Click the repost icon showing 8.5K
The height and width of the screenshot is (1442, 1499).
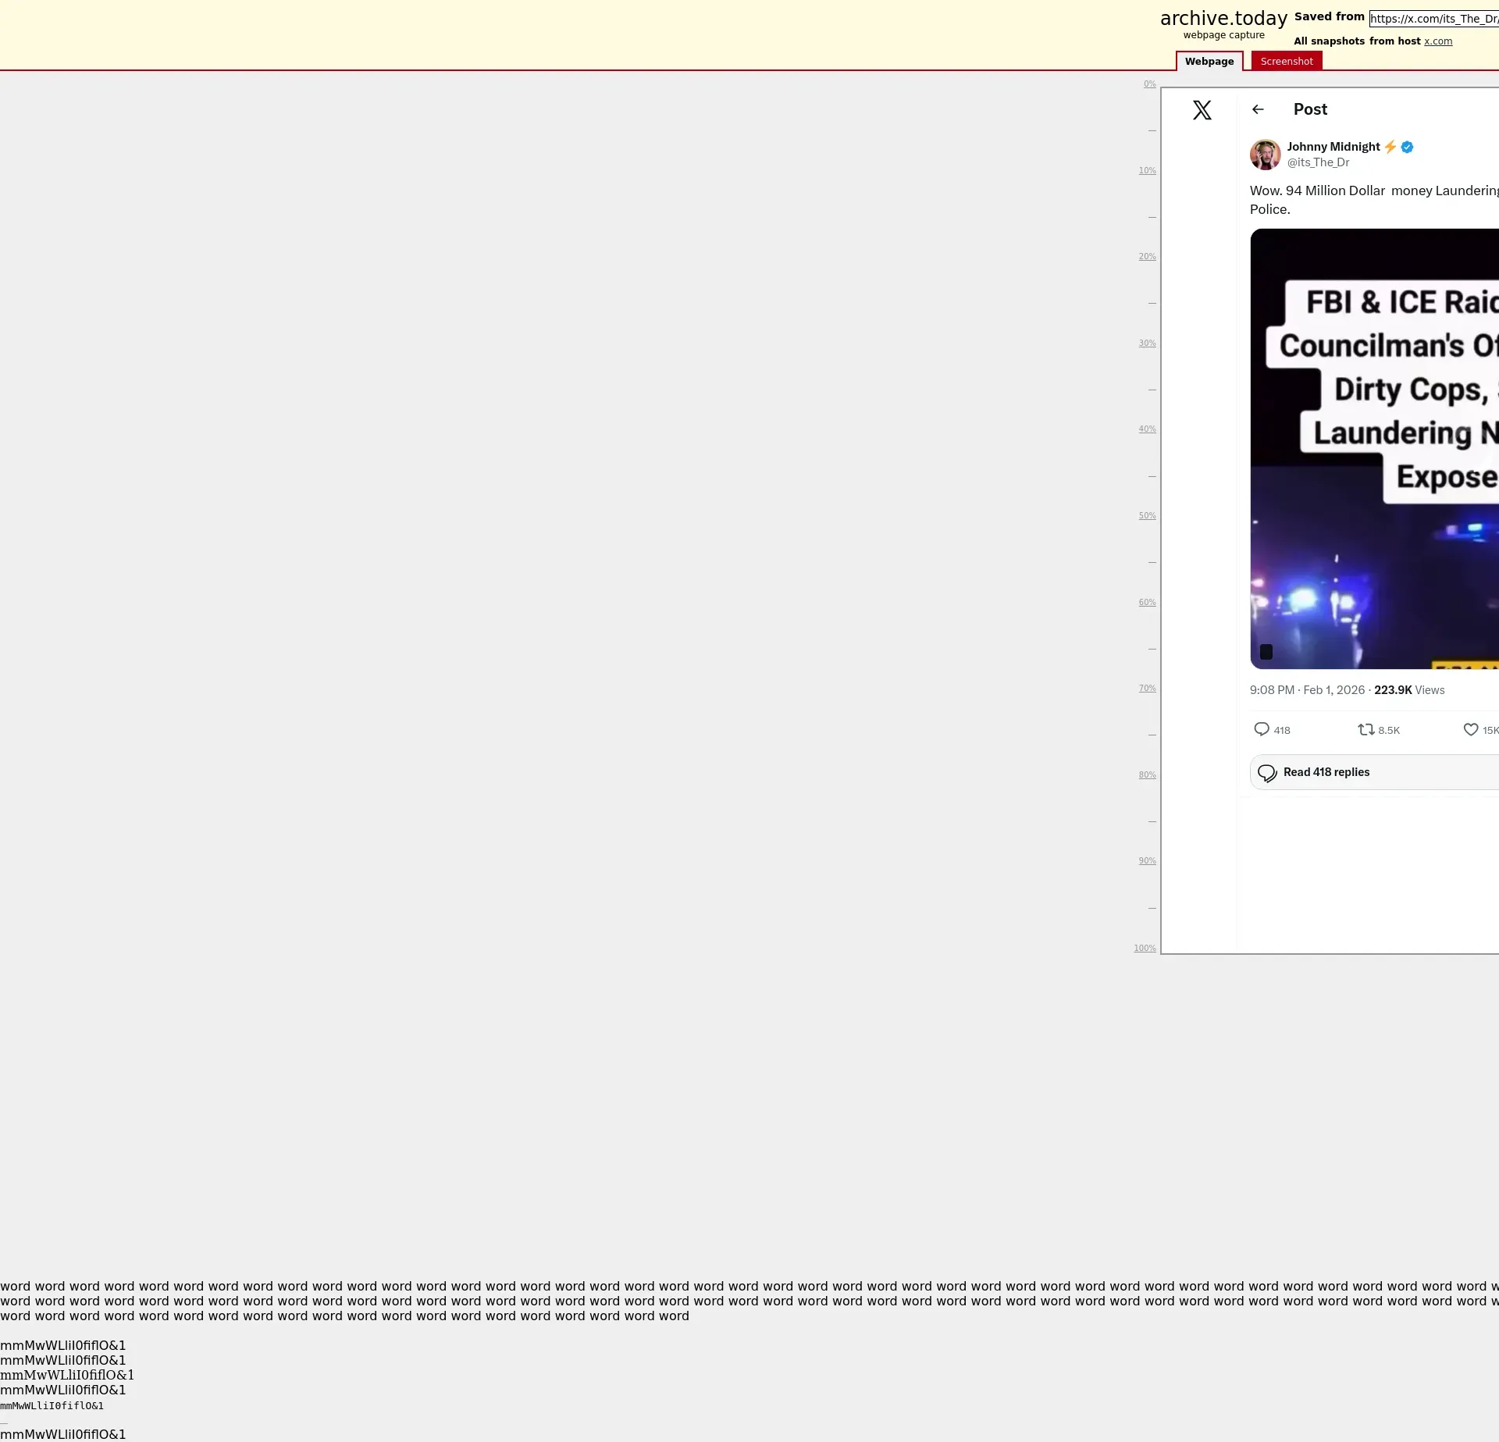[x=1365, y=729]
